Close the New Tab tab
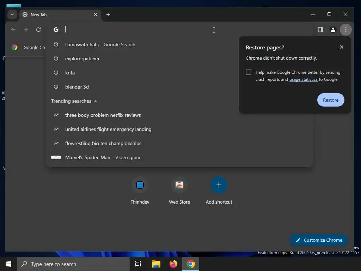The height and width of the screenshot is (271, 361). click(96, 14)
